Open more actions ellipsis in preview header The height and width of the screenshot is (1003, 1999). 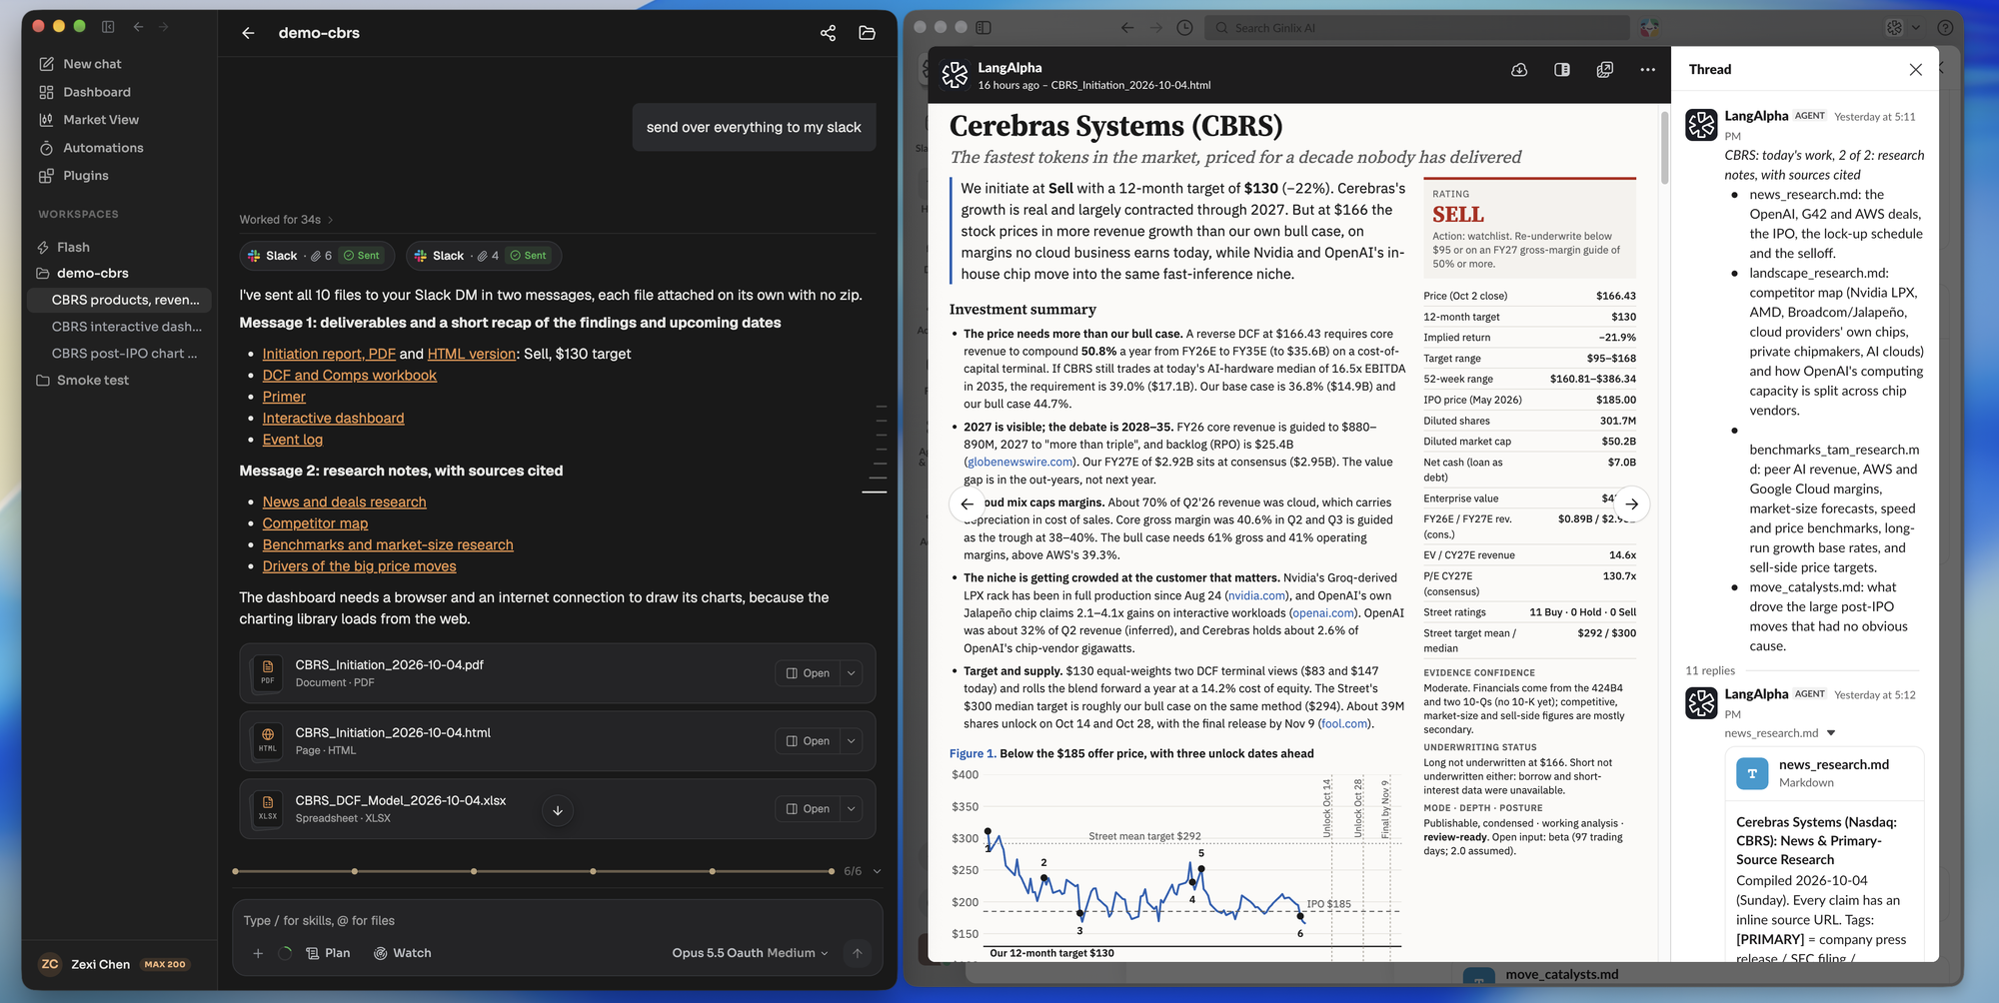pos(1647,70)
